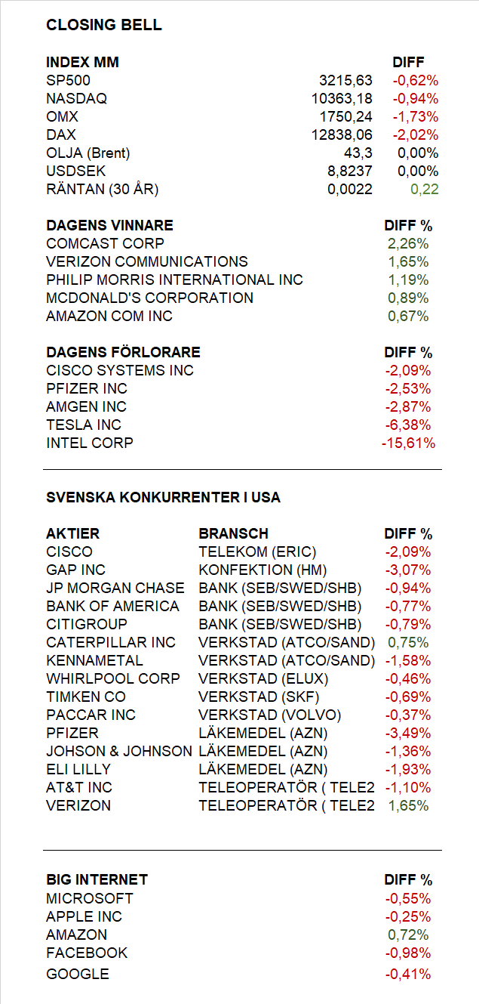Select the CATERPILLAR INC 0,75% value

coord(408,643)
